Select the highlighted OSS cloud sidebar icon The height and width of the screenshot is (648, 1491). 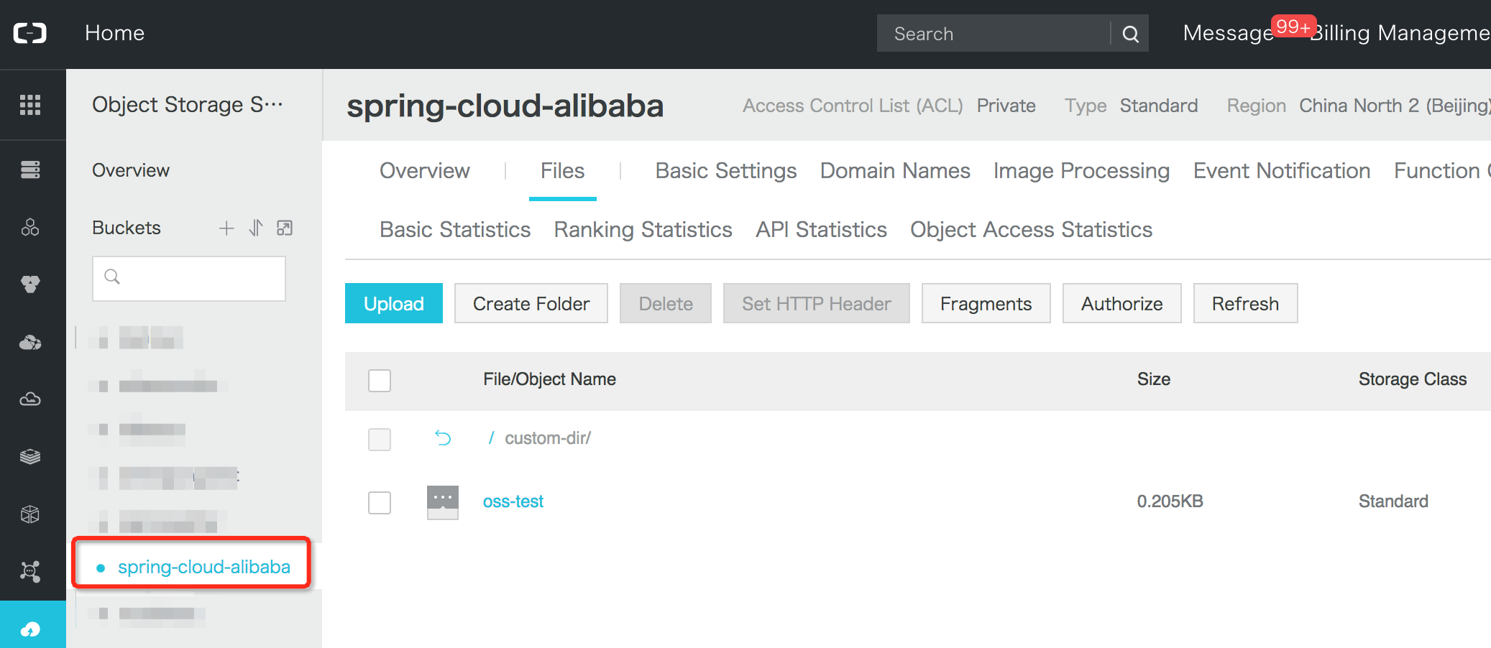30,629
